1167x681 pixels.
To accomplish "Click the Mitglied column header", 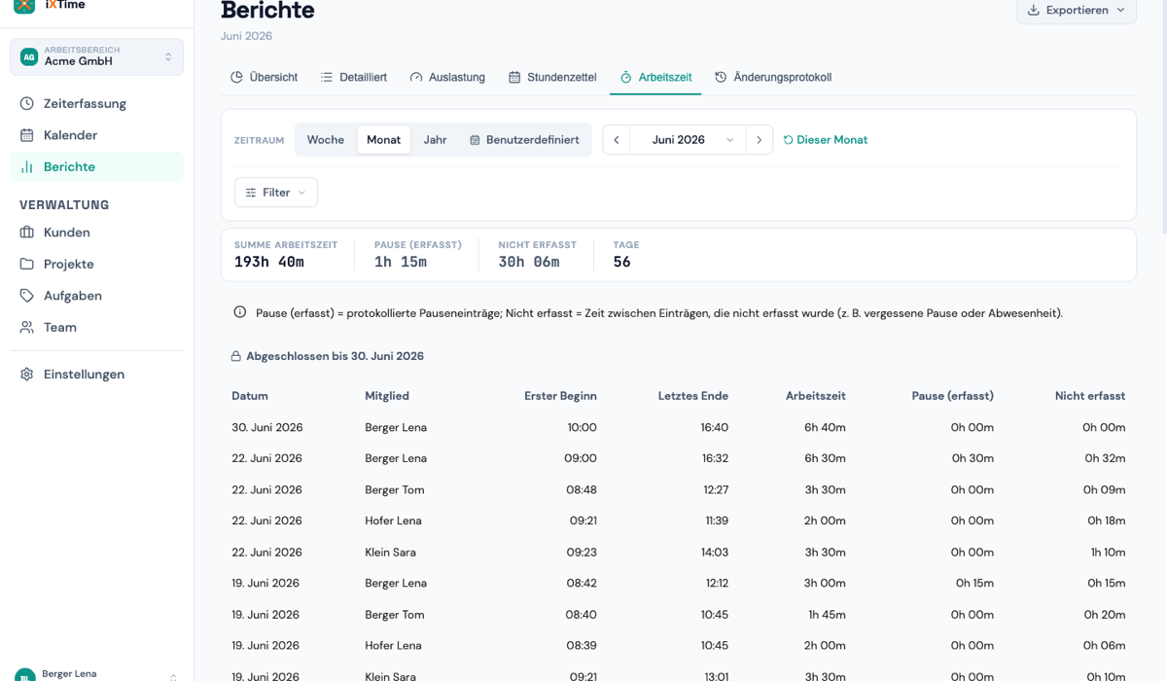I will 387,396.
